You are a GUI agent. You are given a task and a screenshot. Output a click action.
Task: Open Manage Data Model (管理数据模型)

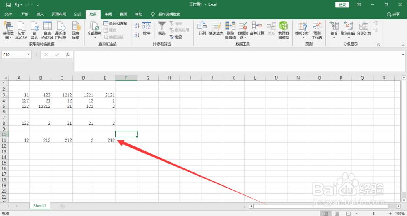pos(283,31)
